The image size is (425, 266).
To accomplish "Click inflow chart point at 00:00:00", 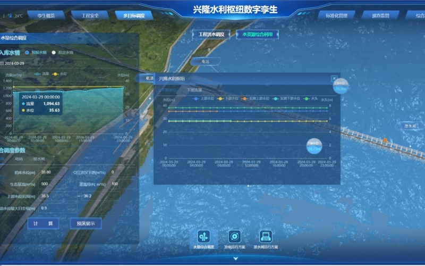I will 14,93.
